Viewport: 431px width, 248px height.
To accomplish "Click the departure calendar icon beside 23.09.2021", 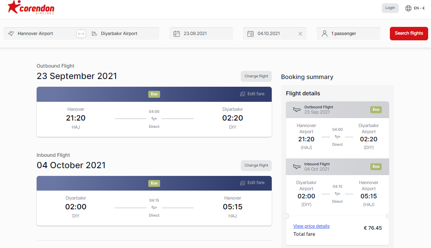I will click(x=176, y=33).
